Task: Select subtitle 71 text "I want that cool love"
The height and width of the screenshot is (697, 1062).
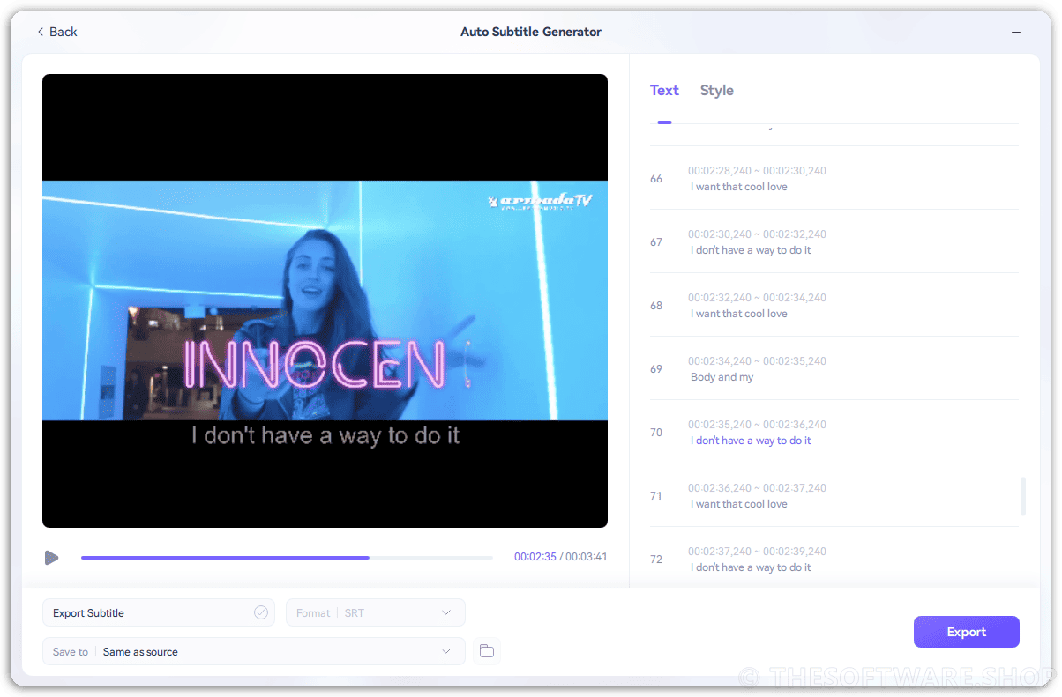Action: (x=739, y=504)
